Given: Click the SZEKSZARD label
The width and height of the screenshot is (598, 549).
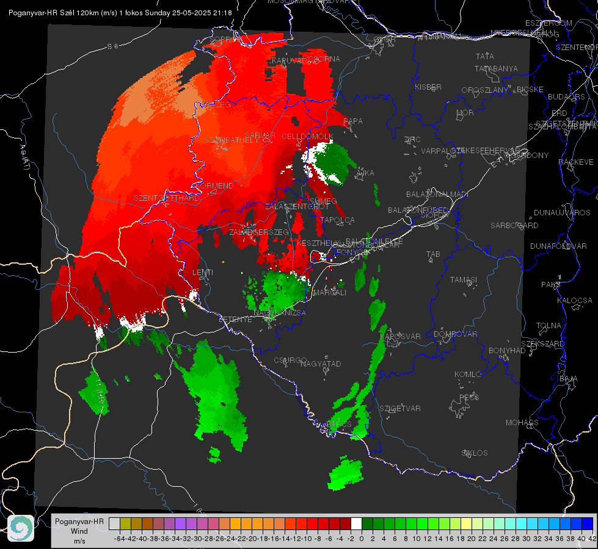Looking at the screenshot, I should click(x=542, y=344).
